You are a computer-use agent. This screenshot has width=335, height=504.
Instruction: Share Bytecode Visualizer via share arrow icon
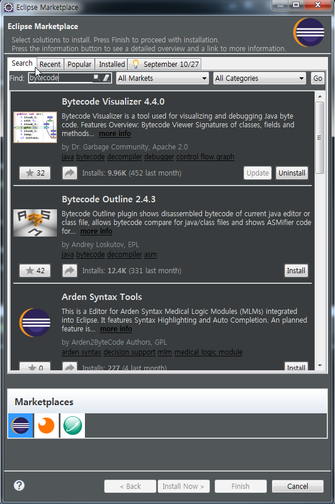[x=70, y=173]
